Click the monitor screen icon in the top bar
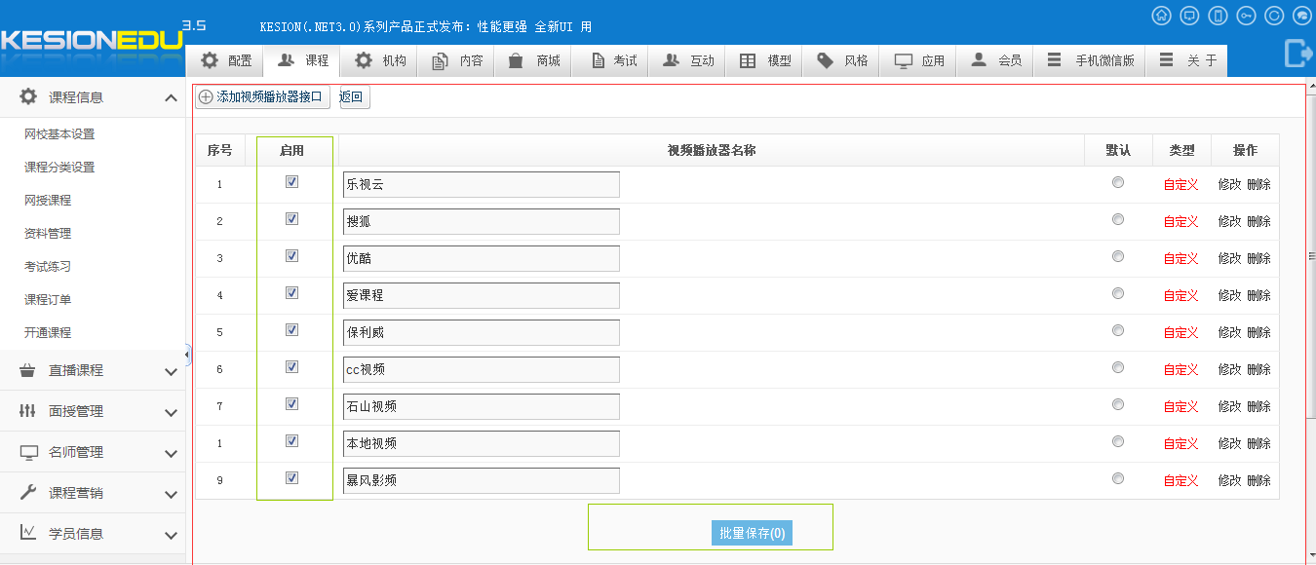1316x565 pixels. [x=1189, y=16]
